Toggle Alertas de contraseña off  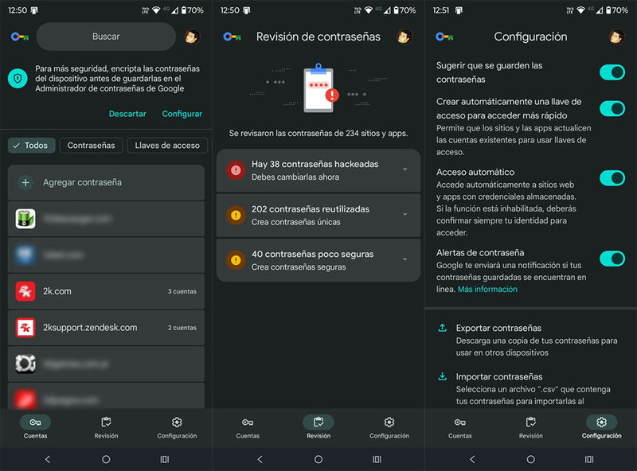pos(612,259)
